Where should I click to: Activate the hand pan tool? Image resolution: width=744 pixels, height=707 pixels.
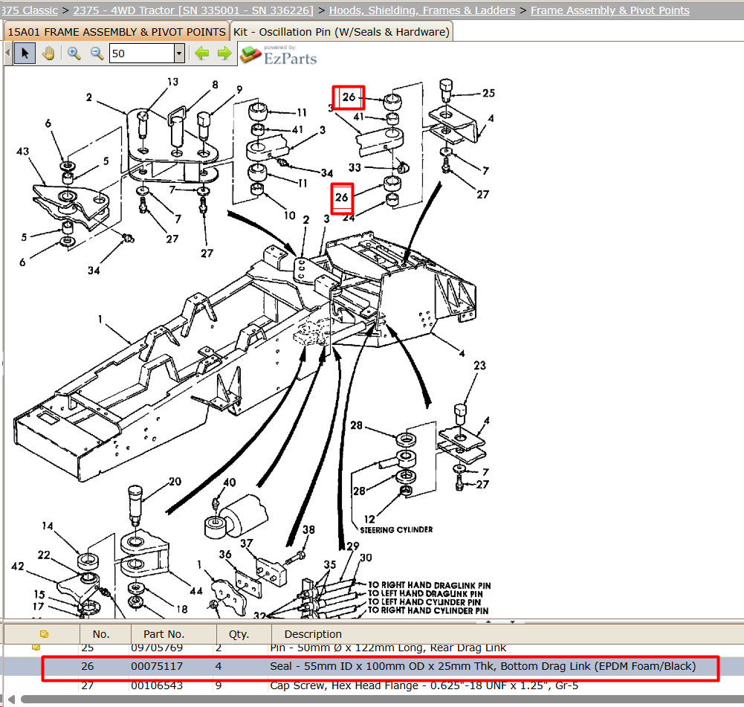coord(48,53)
